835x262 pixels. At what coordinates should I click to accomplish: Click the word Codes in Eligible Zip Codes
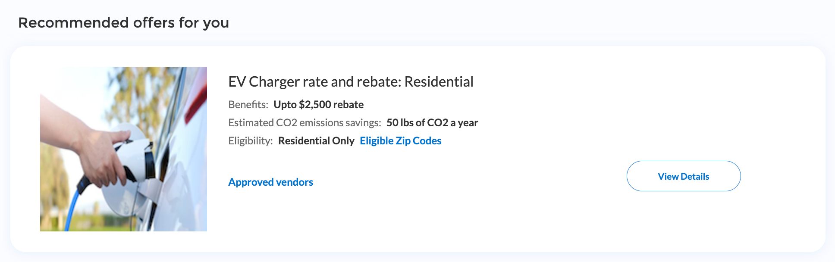click(x=427, y=141)
